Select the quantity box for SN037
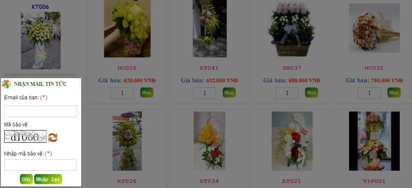Viewport: 412px width, 188px height. [x=287, y=93]
